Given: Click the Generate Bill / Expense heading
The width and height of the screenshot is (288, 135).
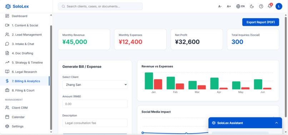Looking at the screenshot, I should [x=82, y=66].
